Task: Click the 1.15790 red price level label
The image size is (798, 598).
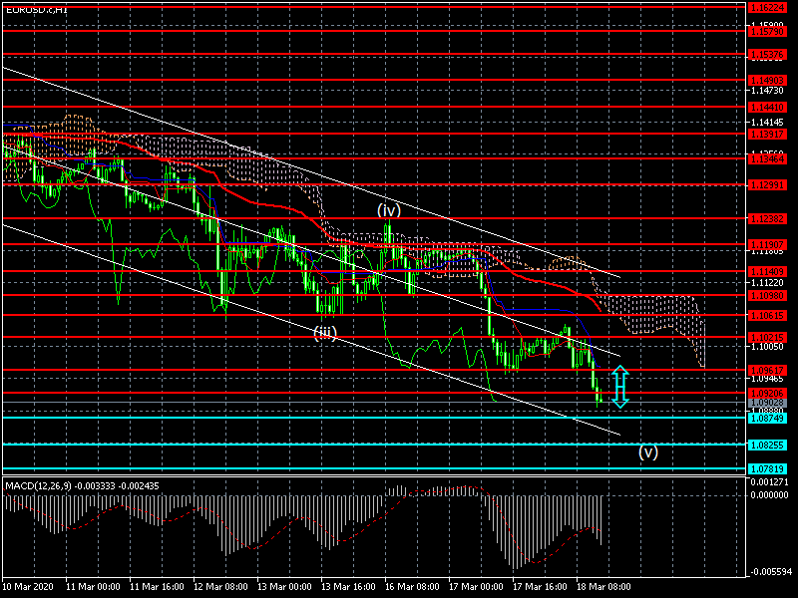Action: [x=767, y=32]
